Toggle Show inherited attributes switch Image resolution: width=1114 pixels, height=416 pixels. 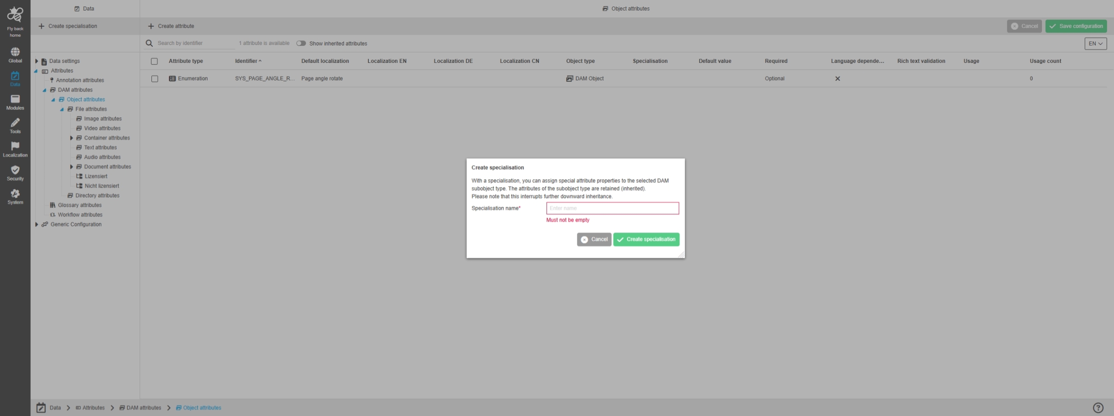point(301,43)
